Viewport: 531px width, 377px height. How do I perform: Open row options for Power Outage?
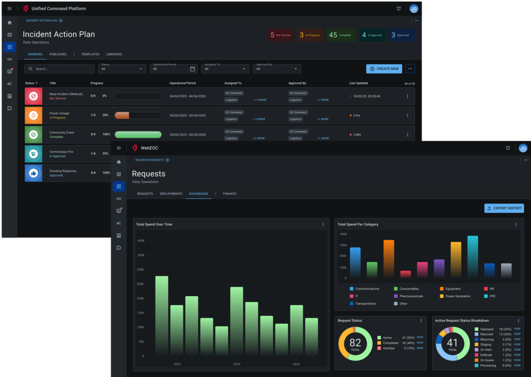coord(408,115)
